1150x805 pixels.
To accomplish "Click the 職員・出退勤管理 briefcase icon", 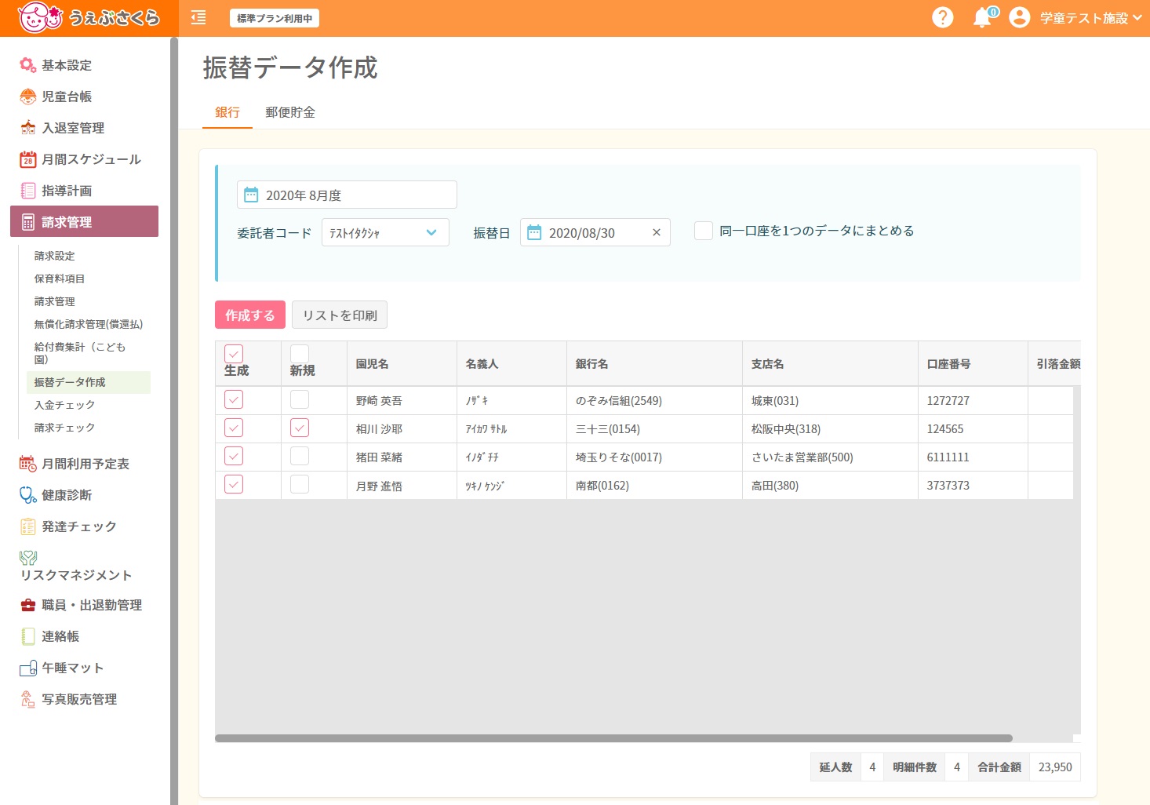I will [28, 605].
